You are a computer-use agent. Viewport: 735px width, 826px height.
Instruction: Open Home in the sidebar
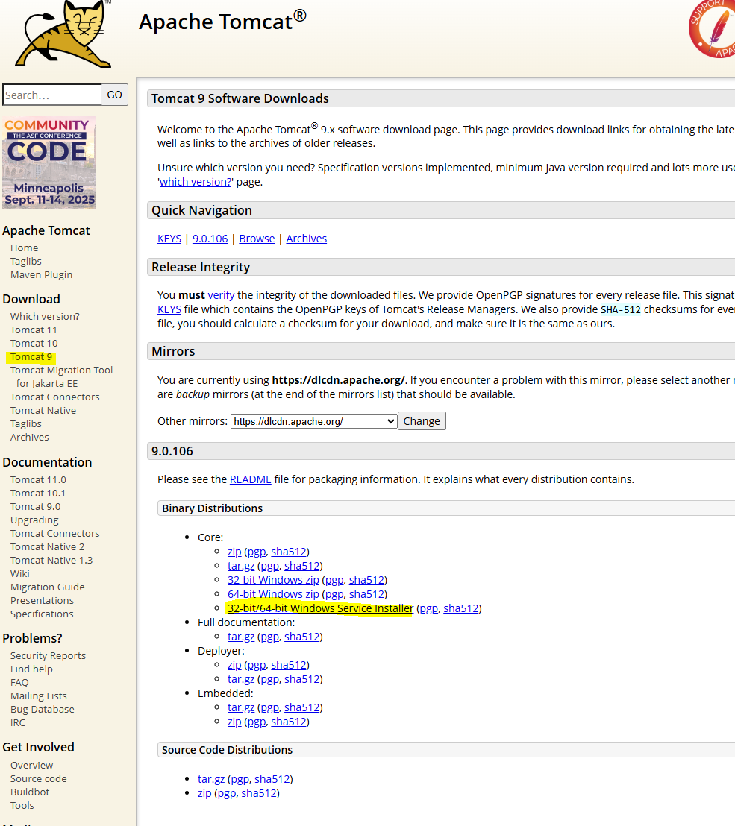(x=25, y=248)
